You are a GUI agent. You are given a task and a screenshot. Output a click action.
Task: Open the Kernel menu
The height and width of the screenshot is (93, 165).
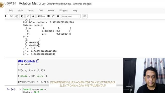point(51,11)
